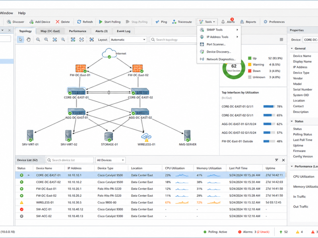This screenshot has width=318, height=238.
Task: Click the zoom in magnifier icon
Action: (x=46, y=40)
